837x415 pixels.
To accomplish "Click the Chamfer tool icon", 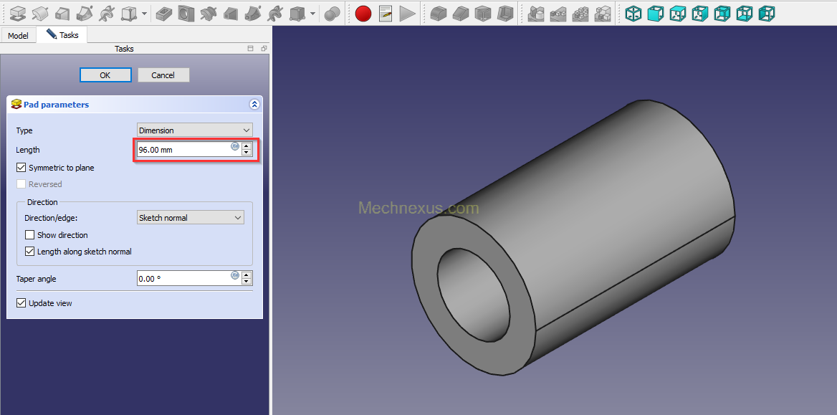I will (461, 13).
